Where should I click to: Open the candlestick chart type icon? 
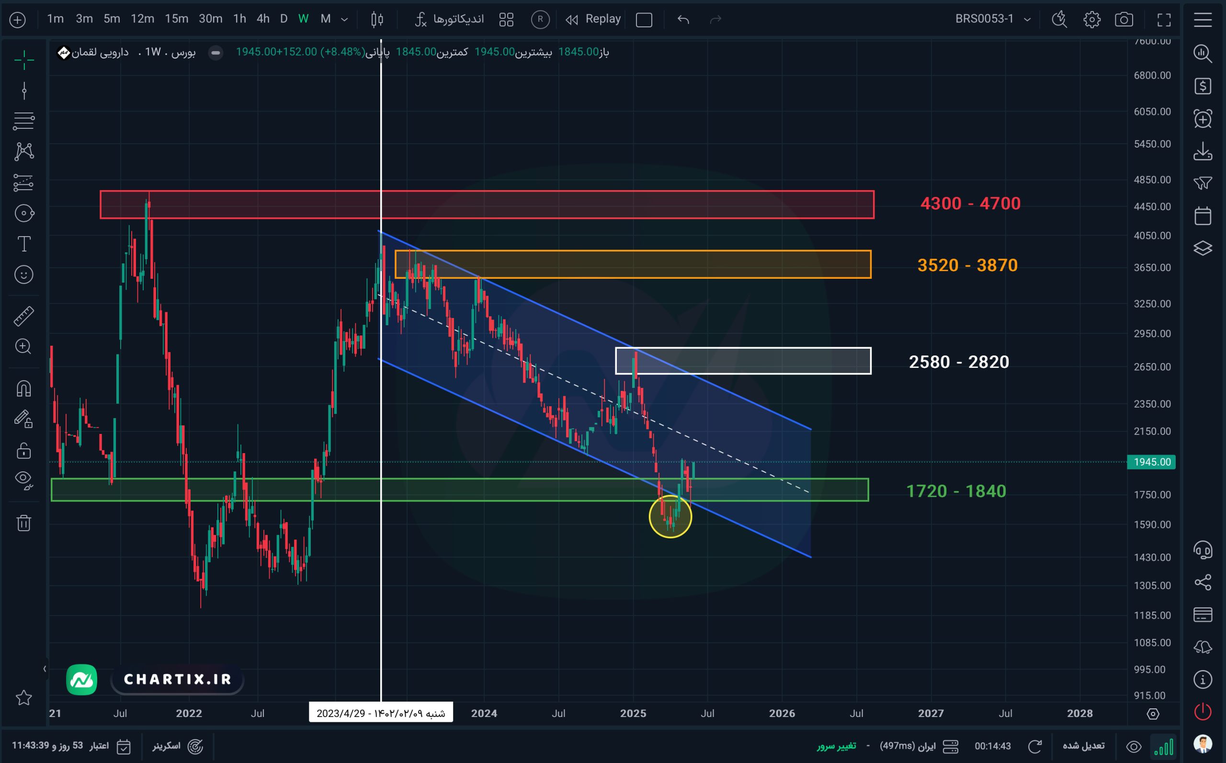point(377,20)
